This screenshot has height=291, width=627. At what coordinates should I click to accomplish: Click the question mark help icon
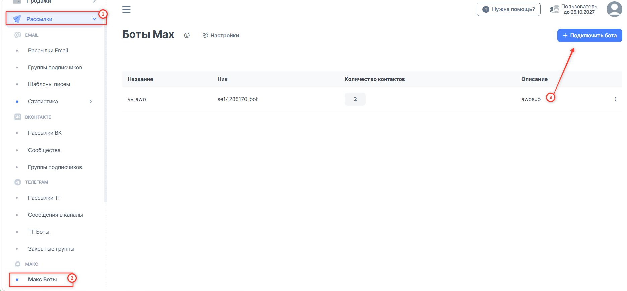(x=486, y=9)
